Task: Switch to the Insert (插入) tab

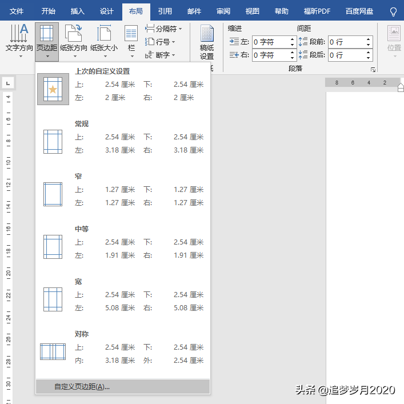Action: (77, 11)
